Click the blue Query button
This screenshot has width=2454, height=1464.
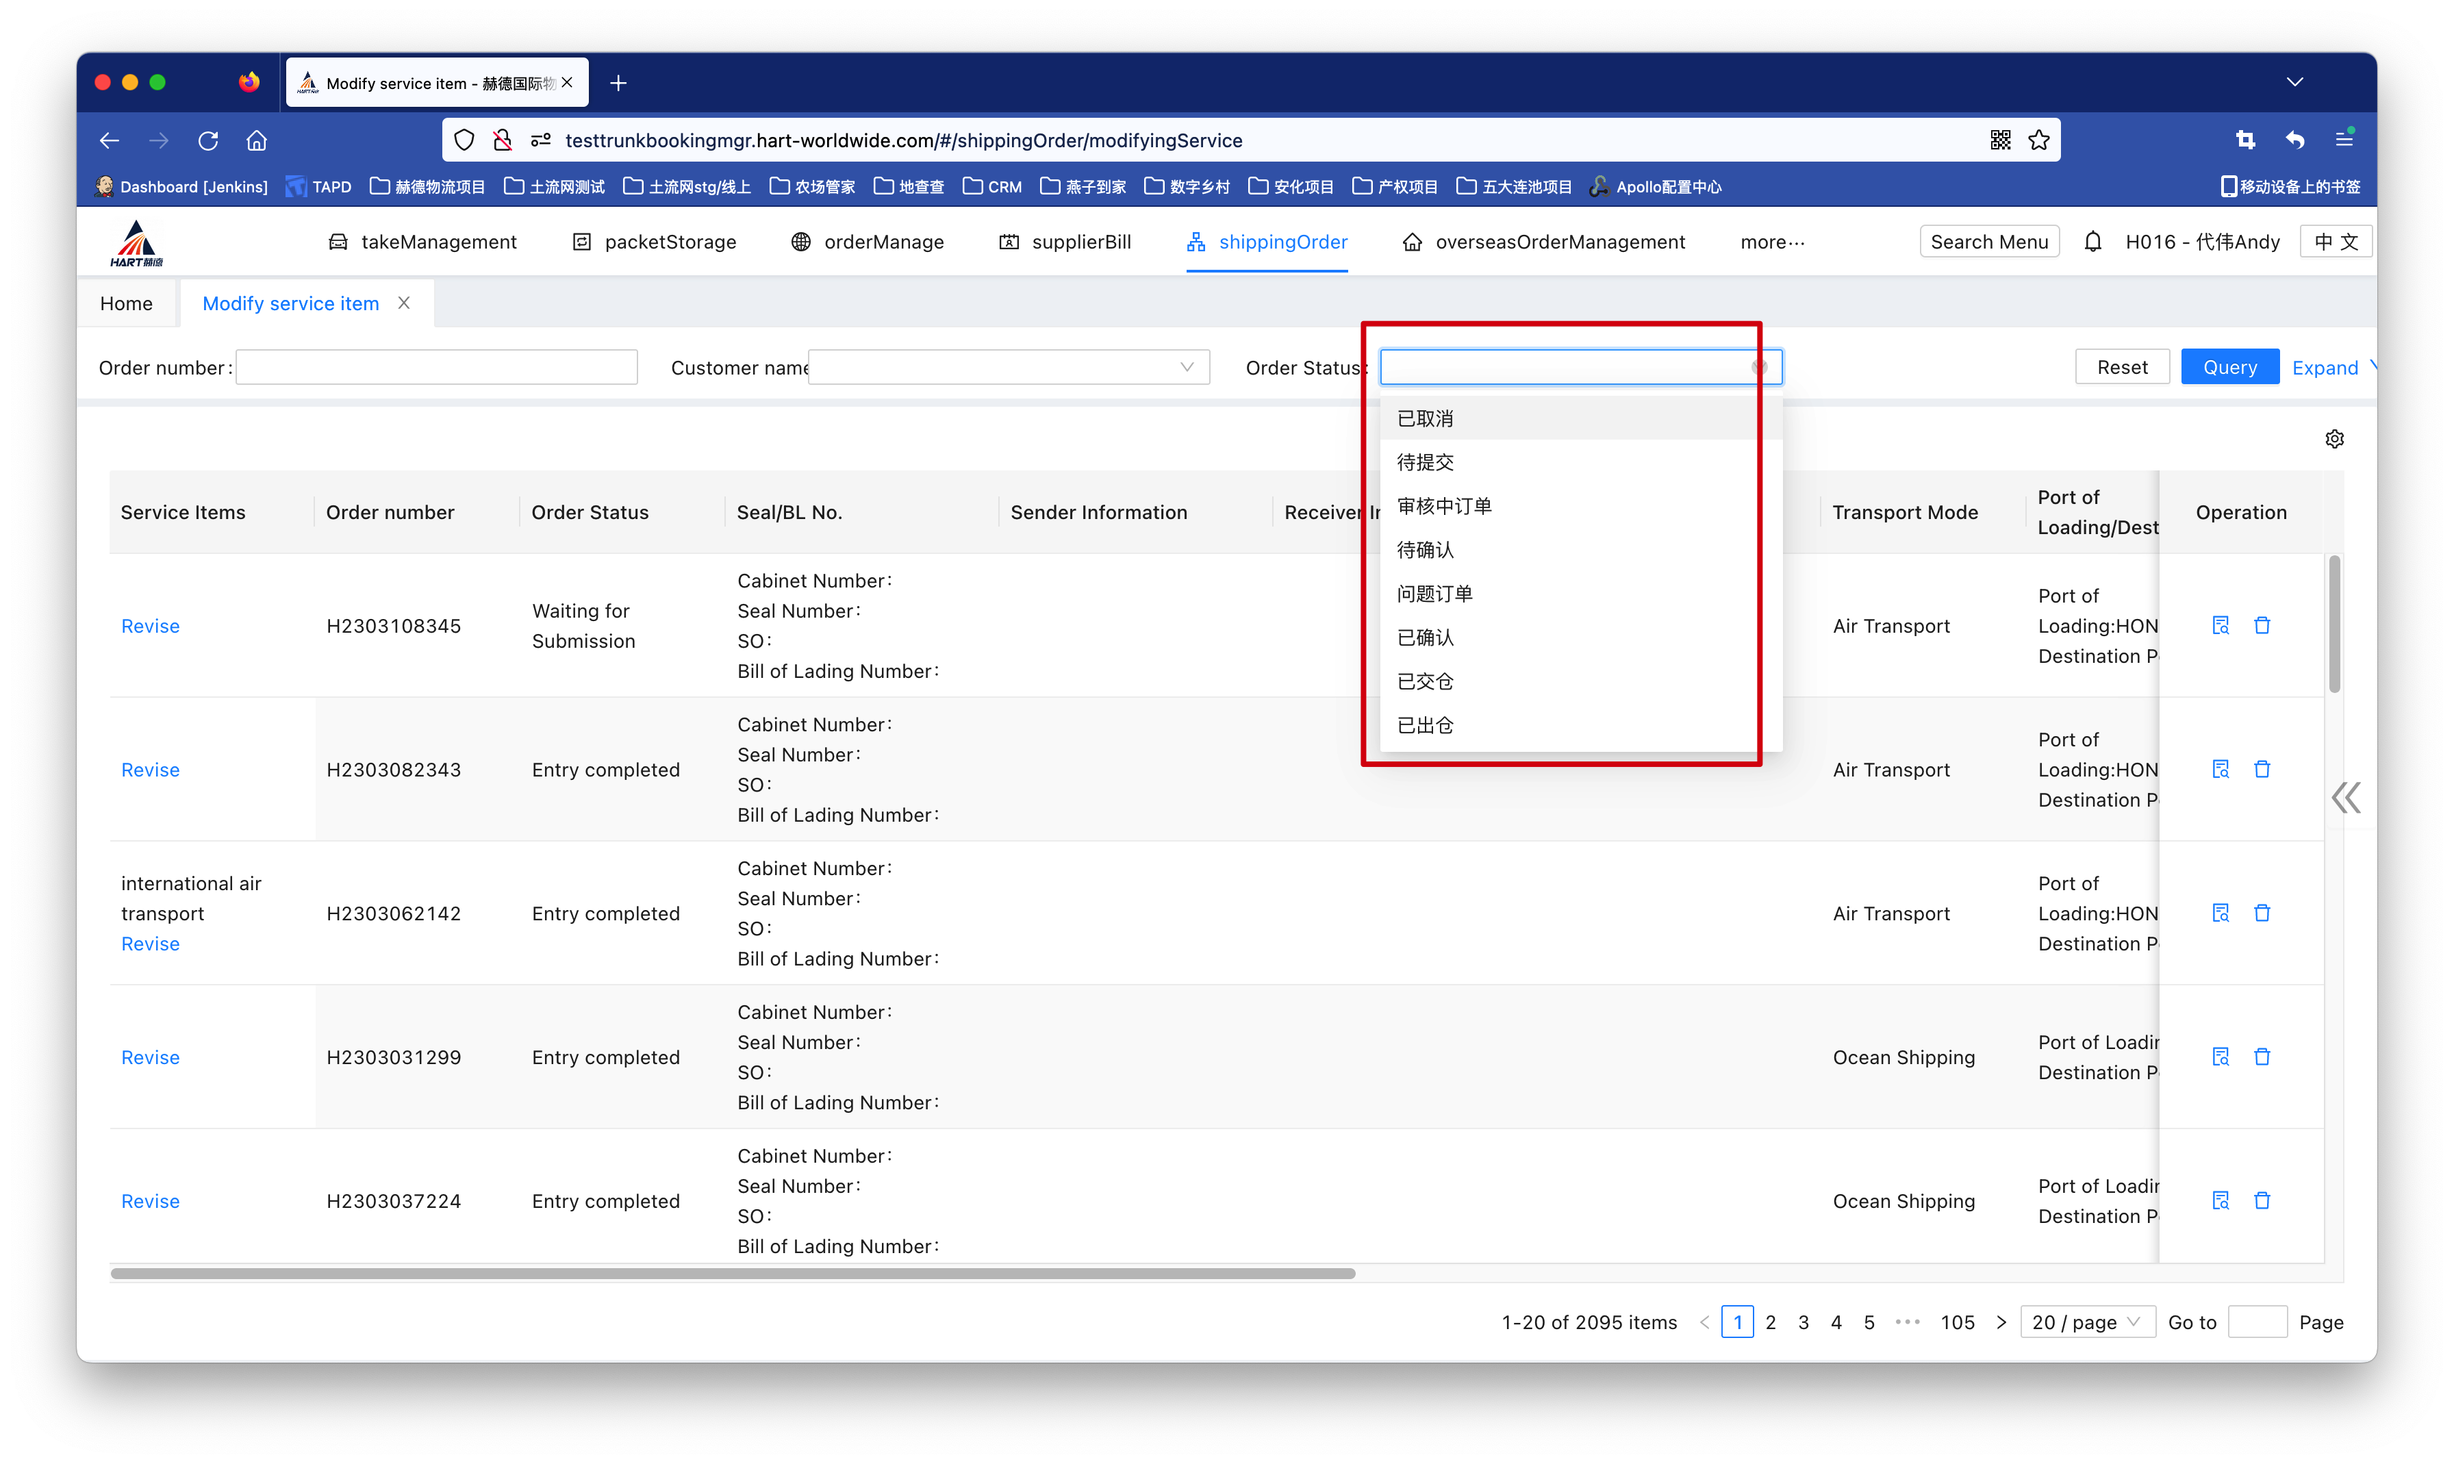pos(2229,367)
